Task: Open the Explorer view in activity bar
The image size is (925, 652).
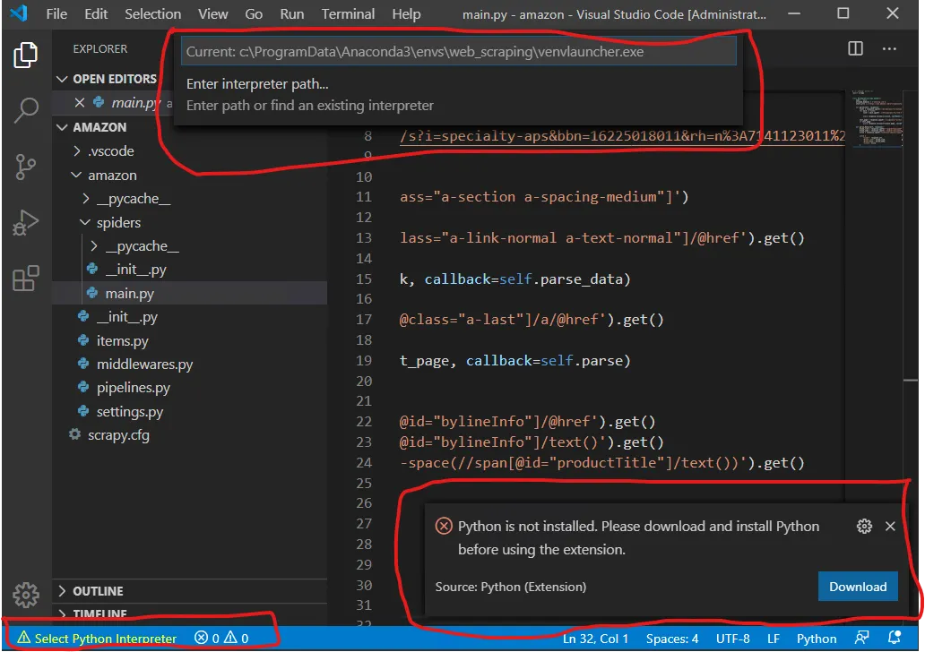Action: tap(25, 56)
